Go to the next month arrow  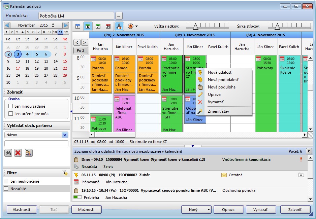(x=65, y=25)
